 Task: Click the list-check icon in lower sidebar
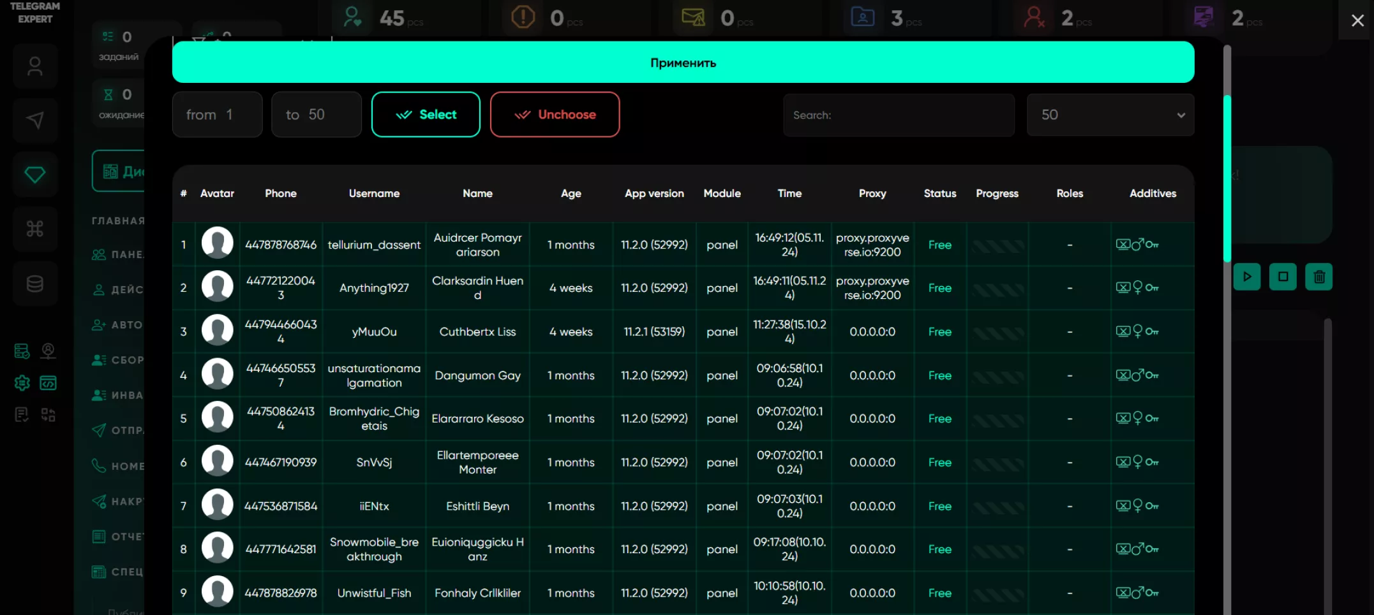(x=22, y=351)
